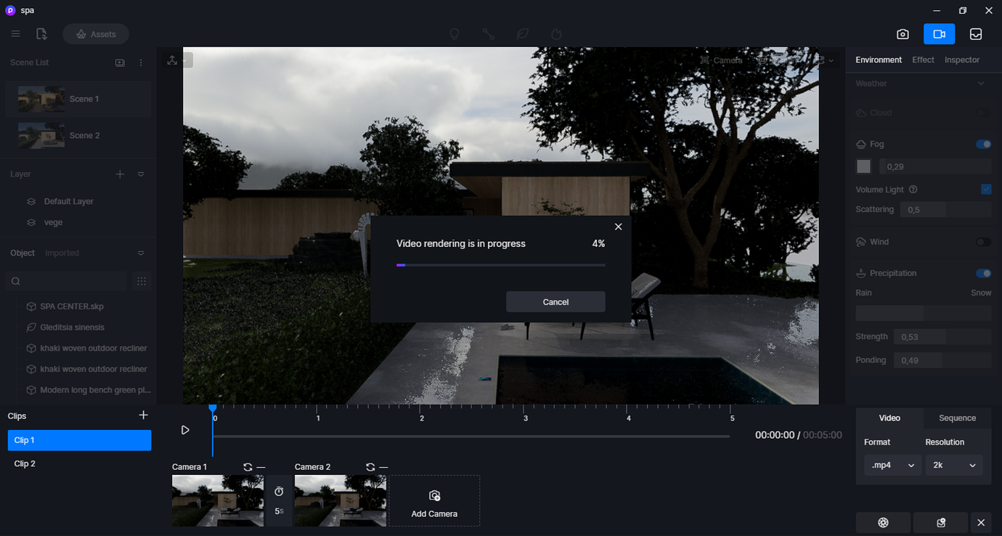This screenshot has height=536, width=1002.
Task: Click the render reel button bottom right
Action: coord(883,522)
